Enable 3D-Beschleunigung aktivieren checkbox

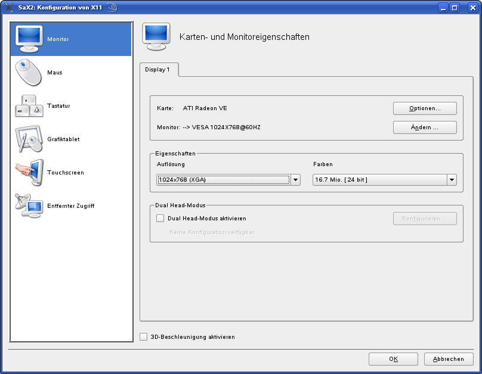click(x=144, y=337)
